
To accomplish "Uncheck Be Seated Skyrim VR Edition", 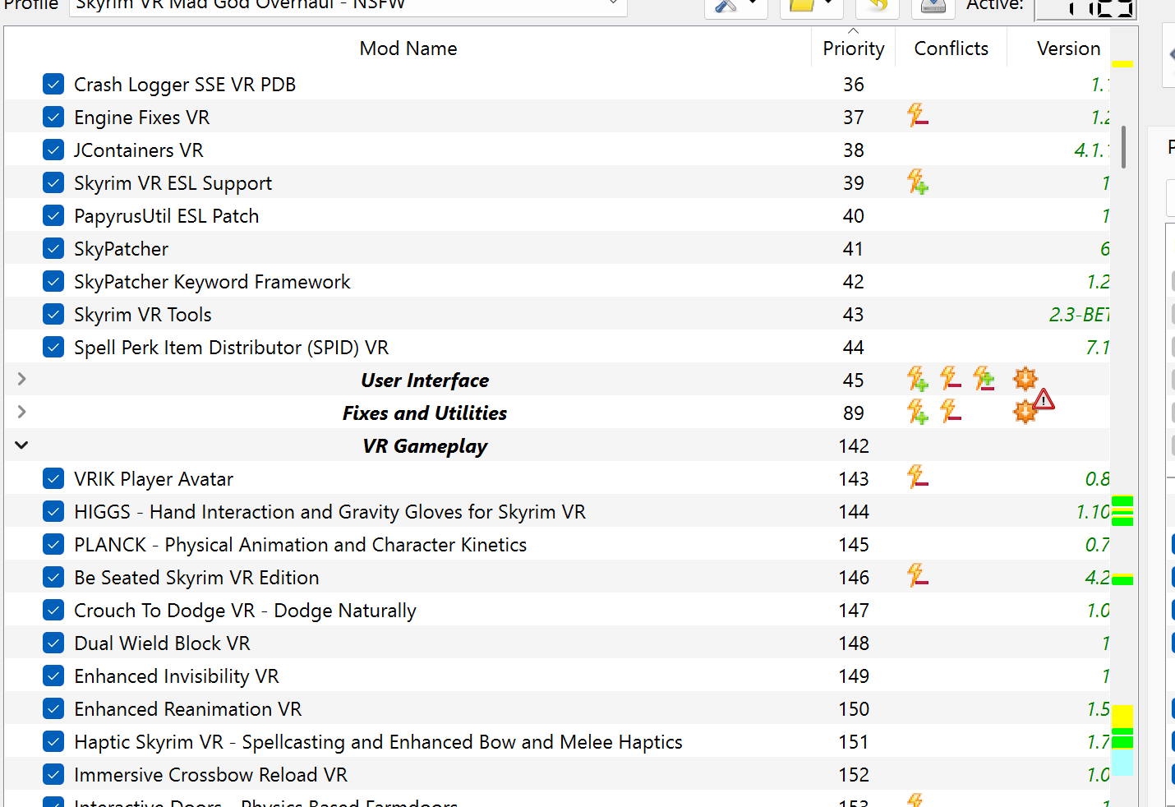I will tap(53, 577).
